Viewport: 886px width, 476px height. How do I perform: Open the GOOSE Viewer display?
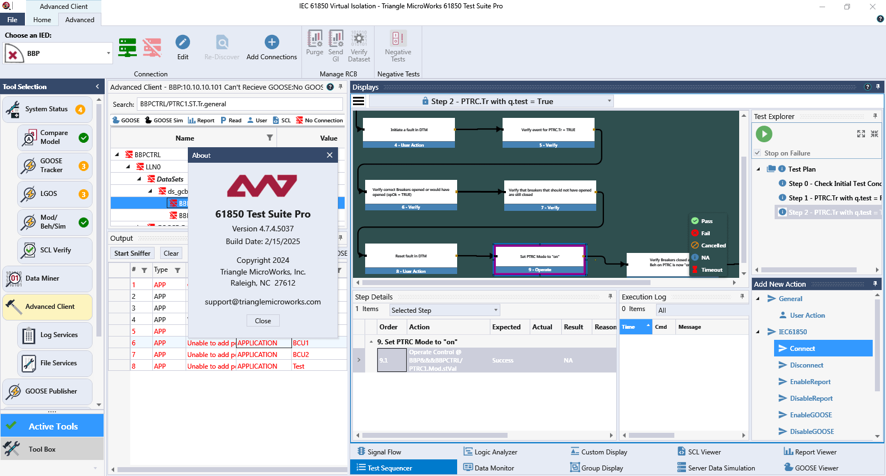(x=811, y=468)
